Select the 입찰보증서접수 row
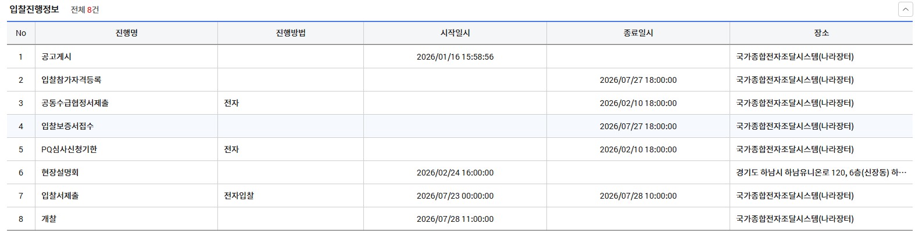 pyautogui.click(x=67, y=126)
